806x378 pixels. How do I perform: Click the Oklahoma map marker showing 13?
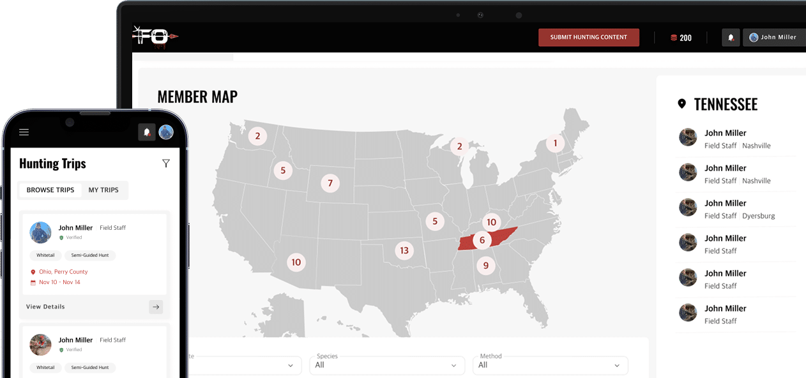404,250
